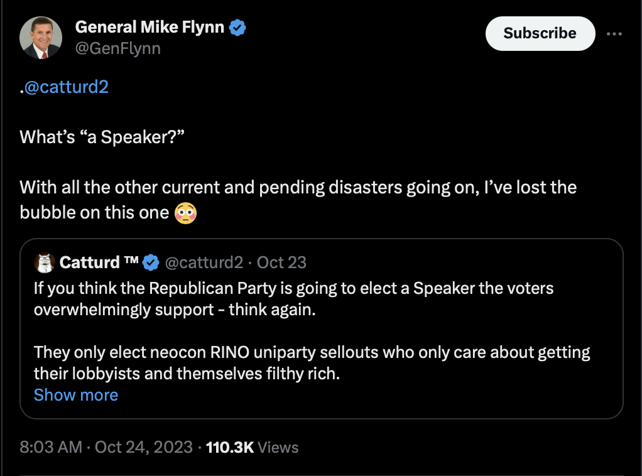Viewport: 642px width, 476px height.
Task: View the 110.3K Views analytics
Action: click(253, 447)
